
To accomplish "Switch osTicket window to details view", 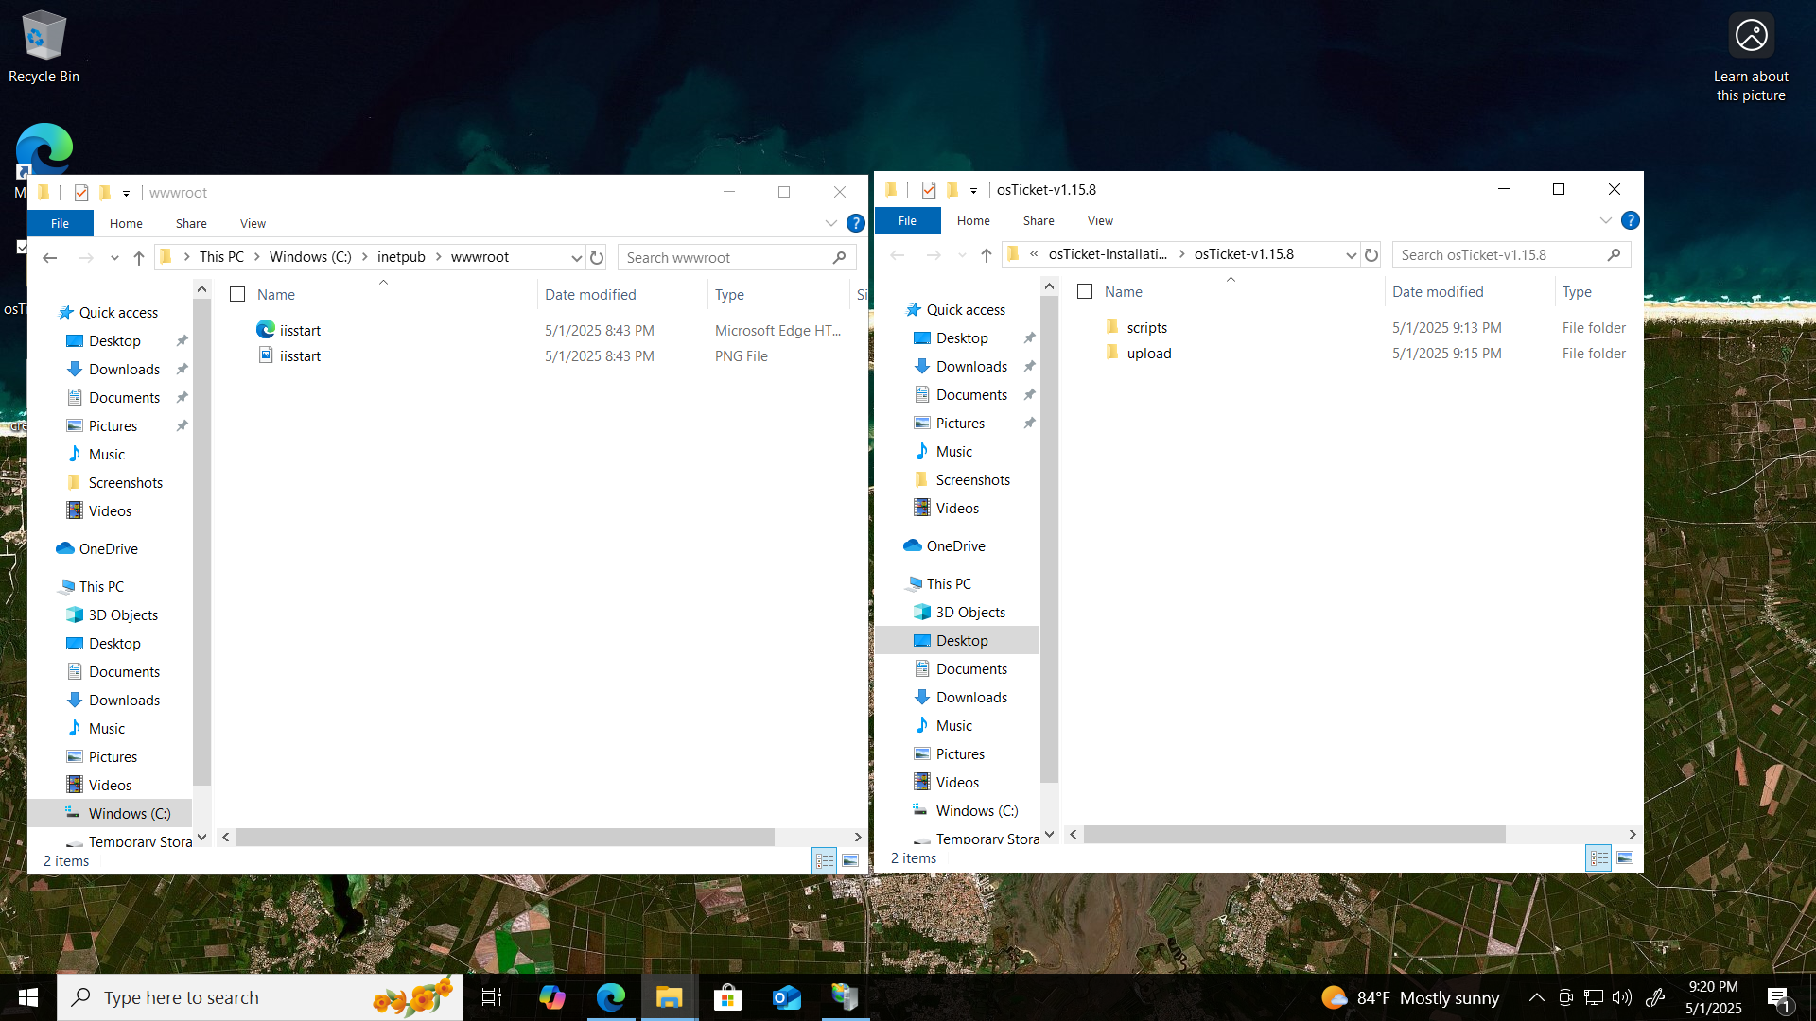I will [1599, 857].
